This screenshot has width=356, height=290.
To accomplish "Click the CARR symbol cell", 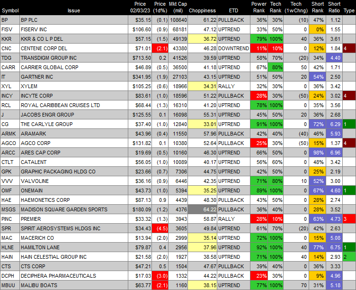I will tap(10, 67).
